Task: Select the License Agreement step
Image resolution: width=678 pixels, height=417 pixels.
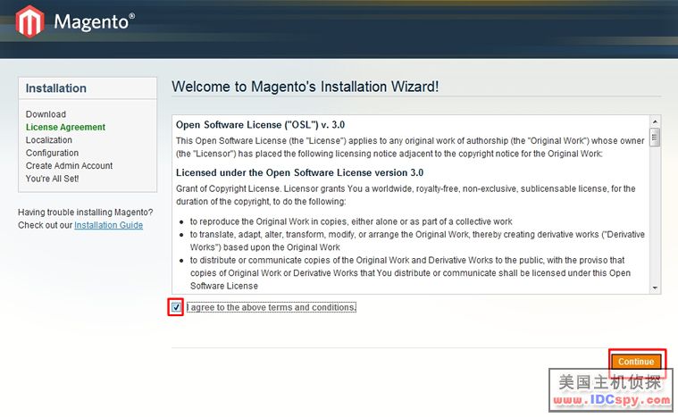Action: [65, 127]
